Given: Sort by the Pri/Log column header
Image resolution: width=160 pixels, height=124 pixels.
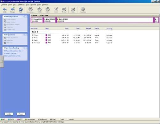Looking at the screenshot, I should click(109, 28).
